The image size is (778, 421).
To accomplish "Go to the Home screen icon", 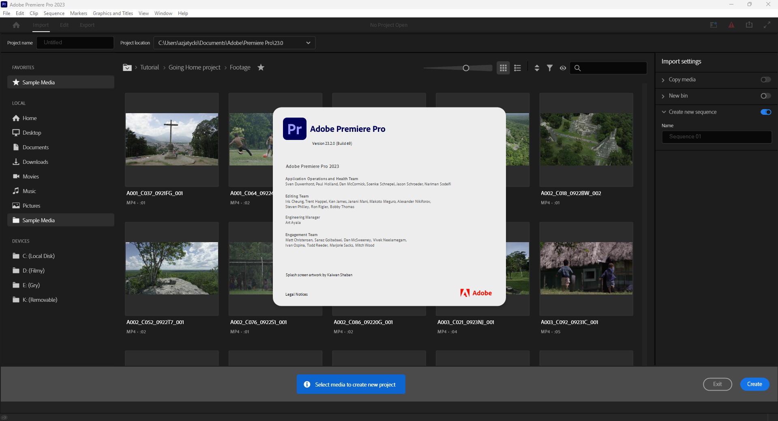I will [x=16, y=25].
